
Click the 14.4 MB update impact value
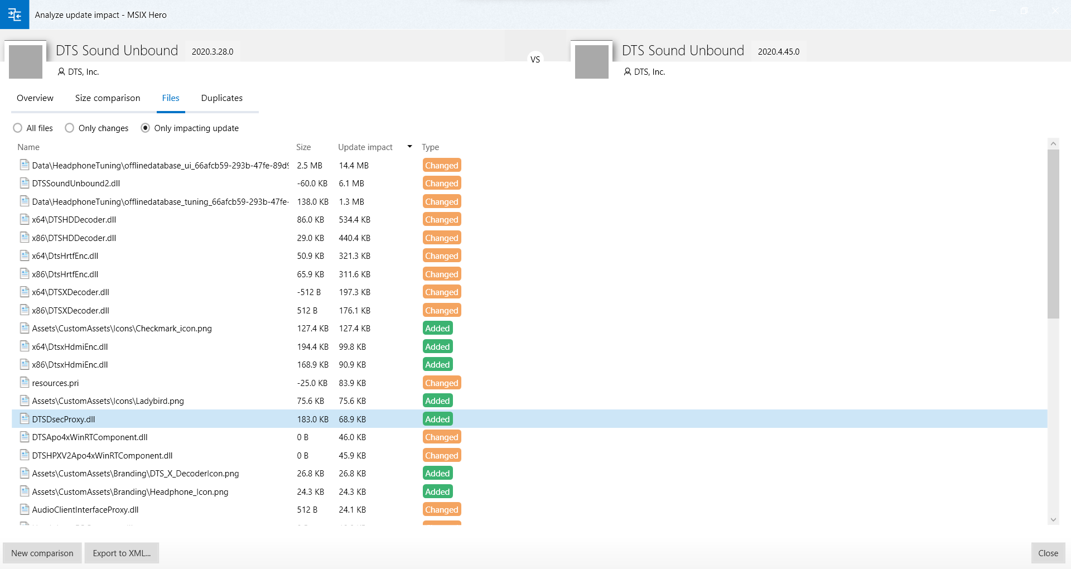point(354,166)
